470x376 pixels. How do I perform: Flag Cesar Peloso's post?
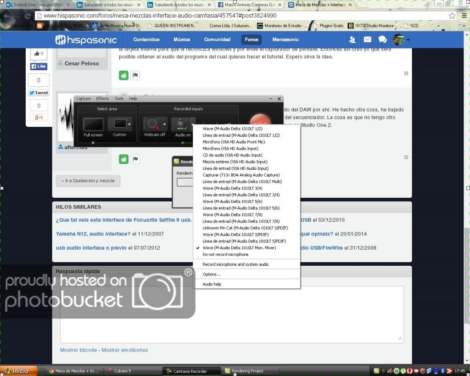click(135, 75)
